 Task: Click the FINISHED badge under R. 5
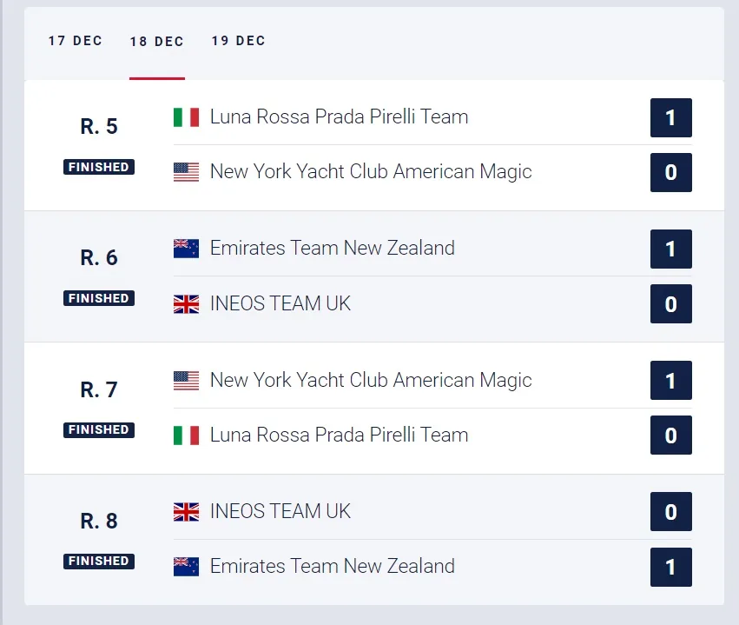tap(99, 167)
